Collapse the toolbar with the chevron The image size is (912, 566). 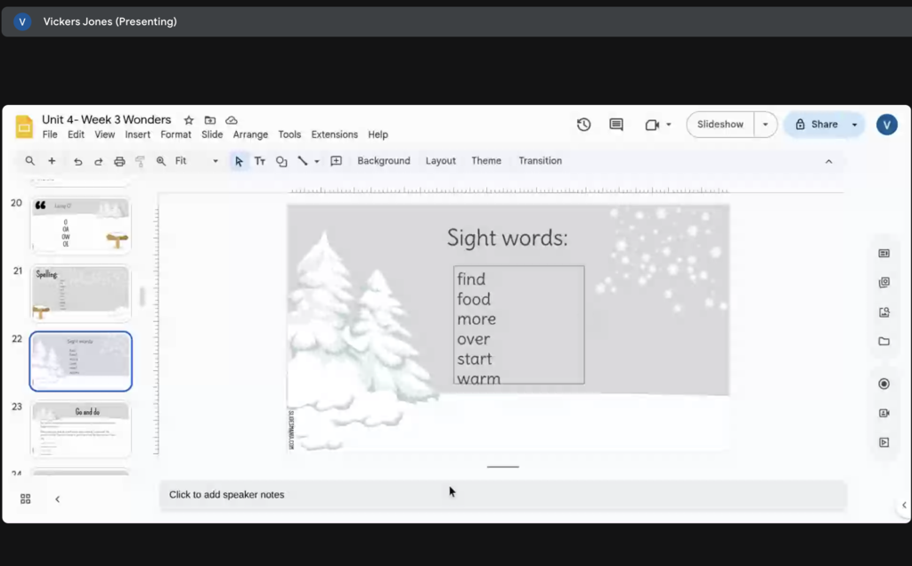828,161
